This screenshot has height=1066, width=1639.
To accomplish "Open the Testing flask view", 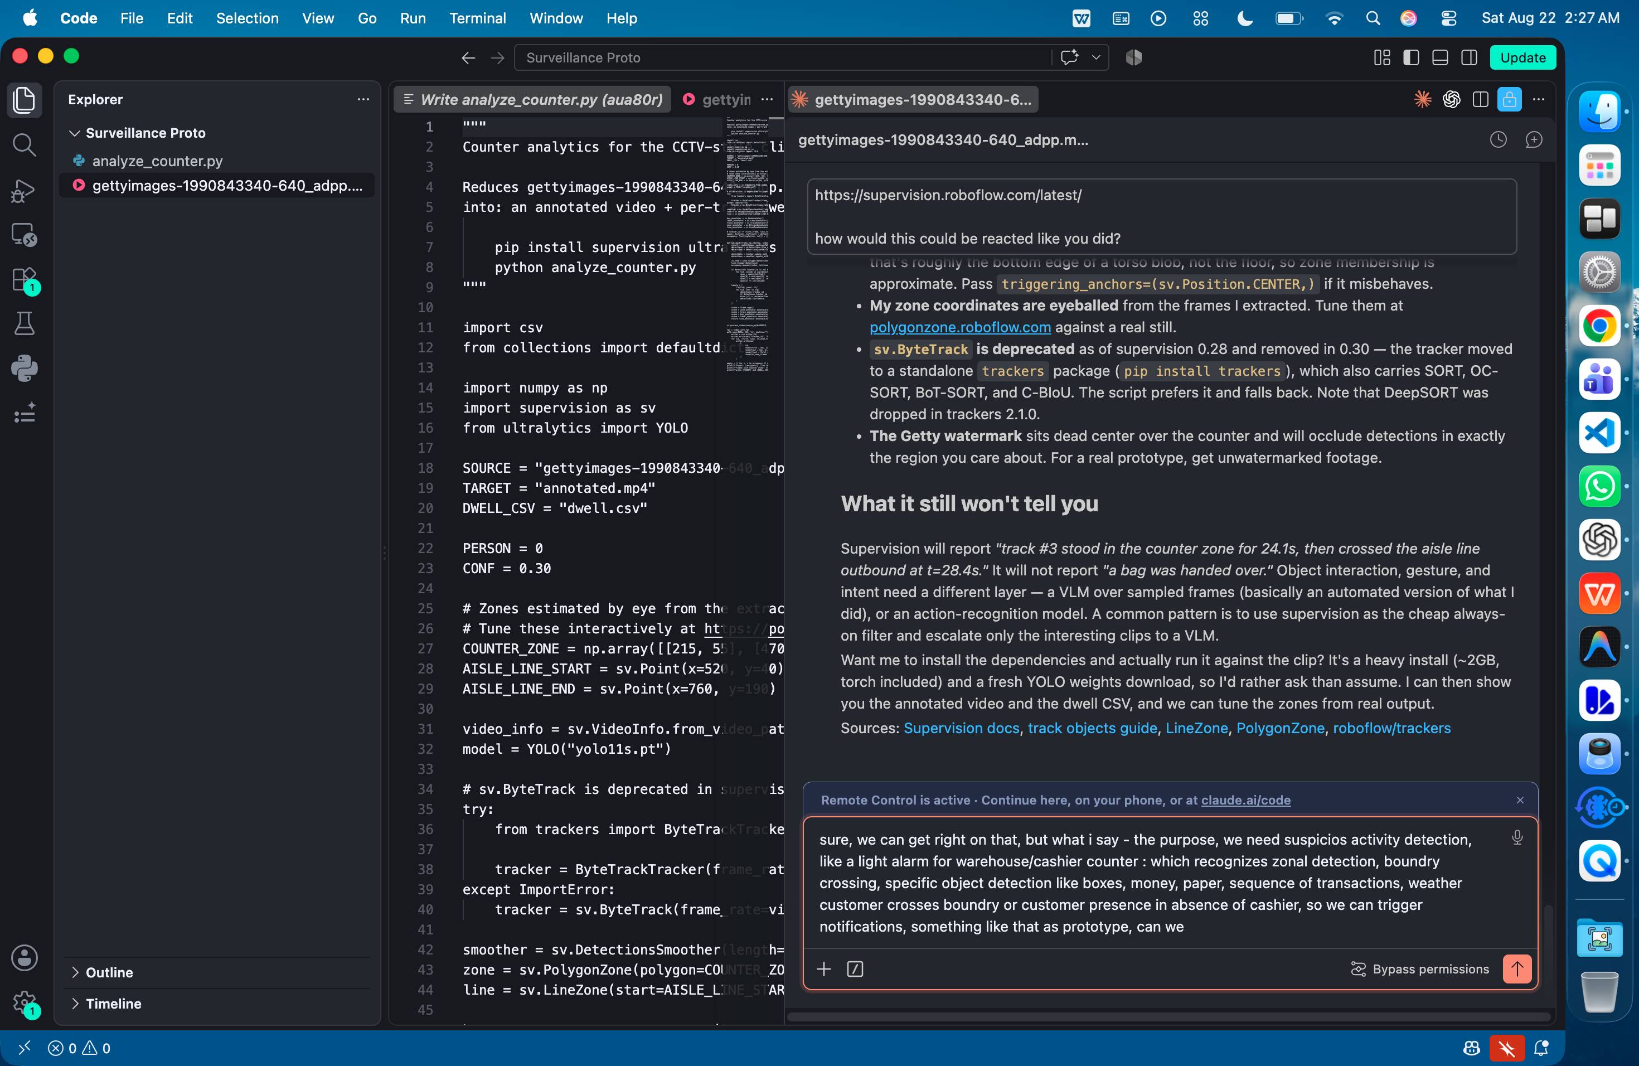I will 24,324.
